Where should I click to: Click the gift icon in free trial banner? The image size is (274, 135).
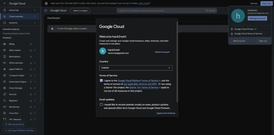click(46, 3)
